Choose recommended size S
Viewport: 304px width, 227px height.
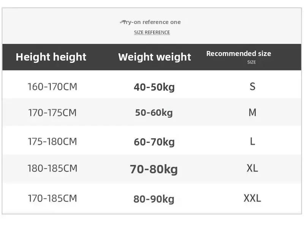(x=252, y=86)
